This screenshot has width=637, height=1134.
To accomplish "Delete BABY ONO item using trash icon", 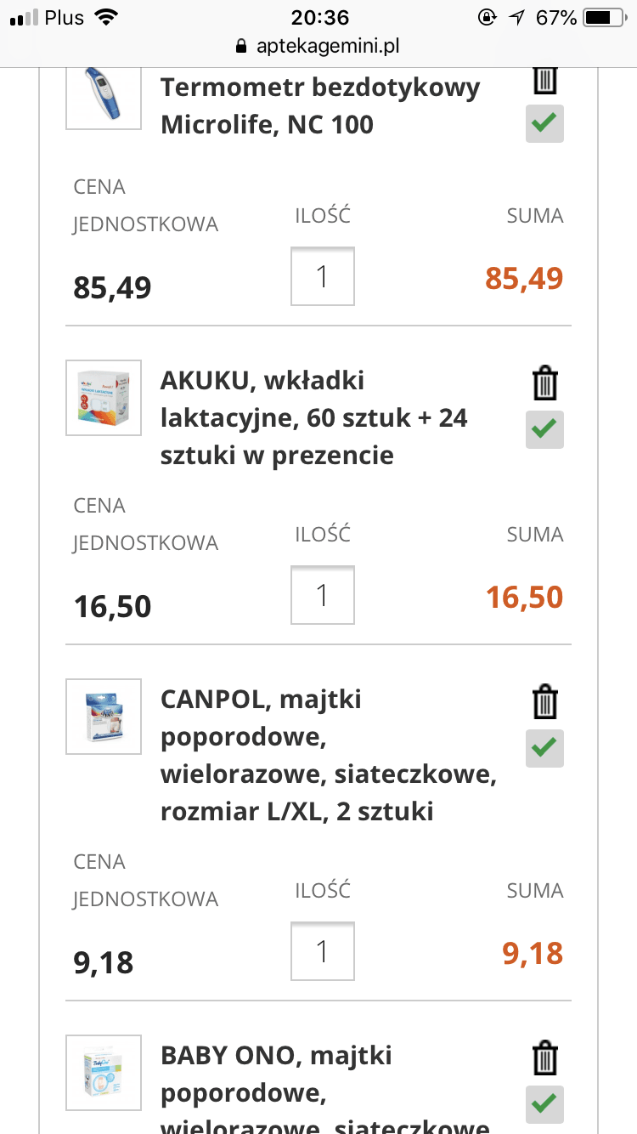I will [x=544, y=1058].
